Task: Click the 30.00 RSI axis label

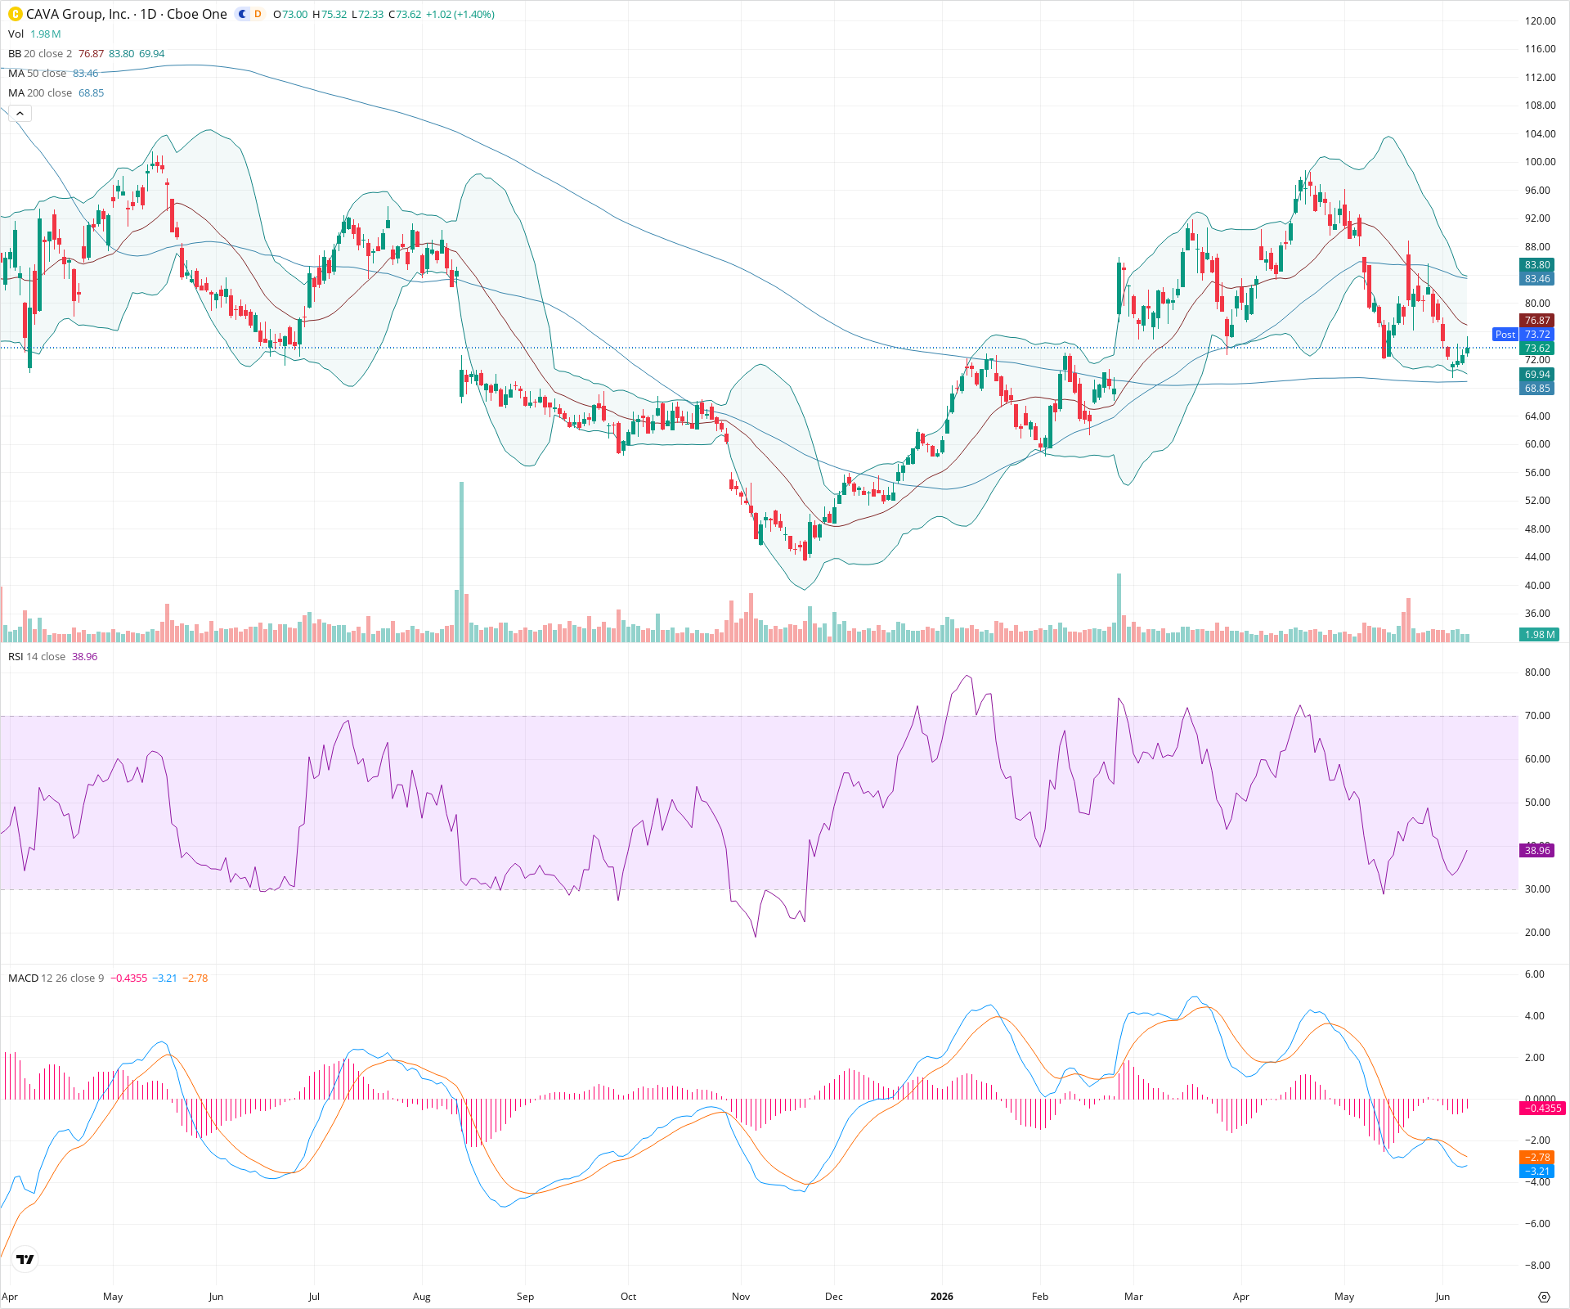Action: tap(1537, 889)
